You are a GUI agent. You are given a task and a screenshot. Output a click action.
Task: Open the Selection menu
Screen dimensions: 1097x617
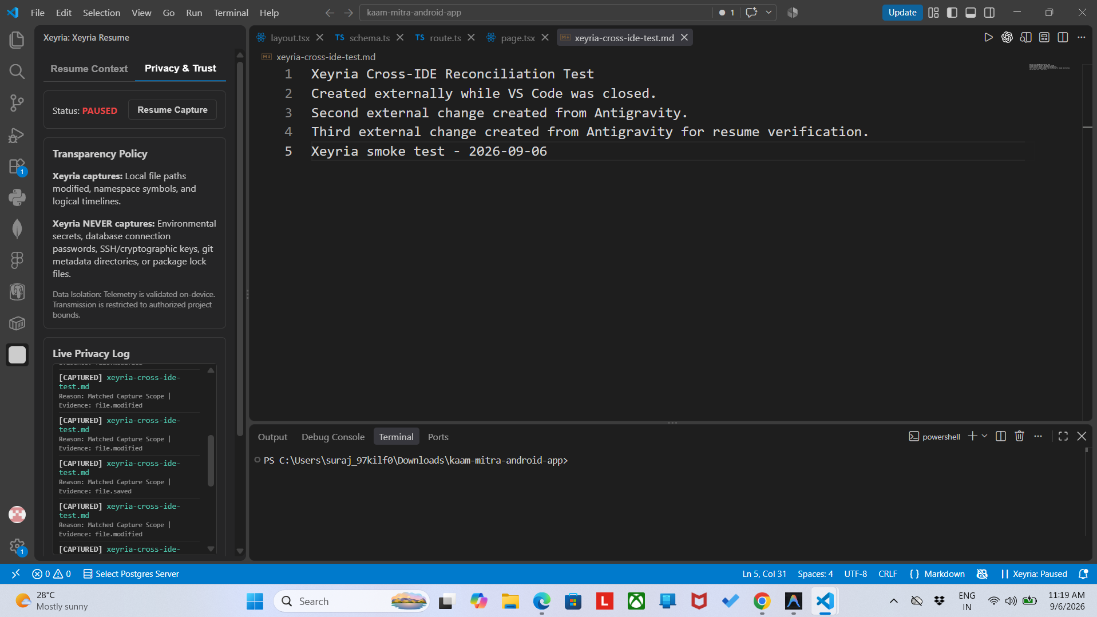pos(101,13)
